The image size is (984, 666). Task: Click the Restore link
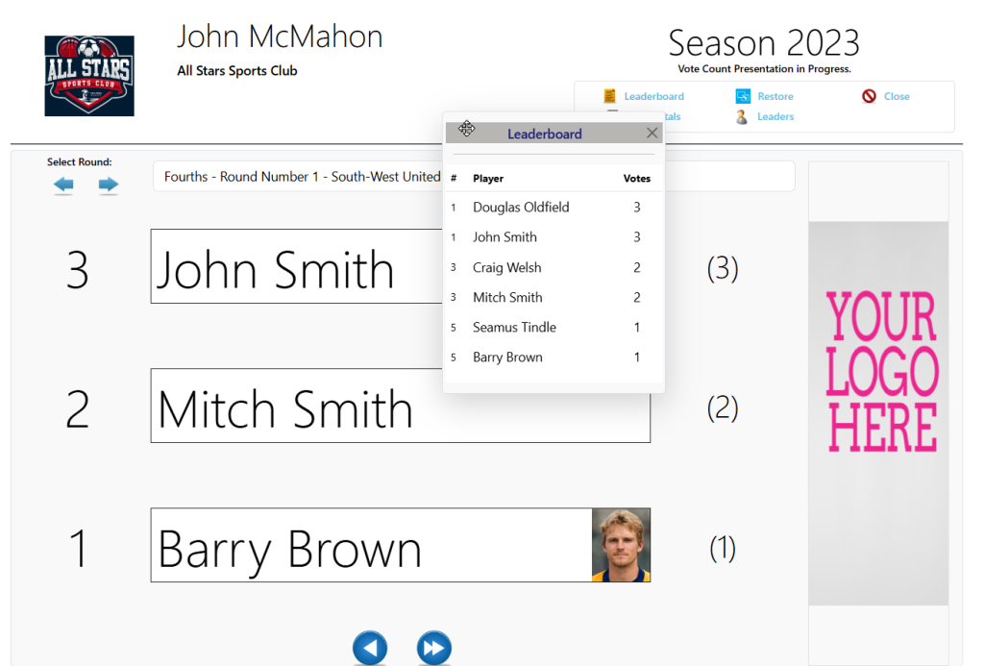pos(775,97)
